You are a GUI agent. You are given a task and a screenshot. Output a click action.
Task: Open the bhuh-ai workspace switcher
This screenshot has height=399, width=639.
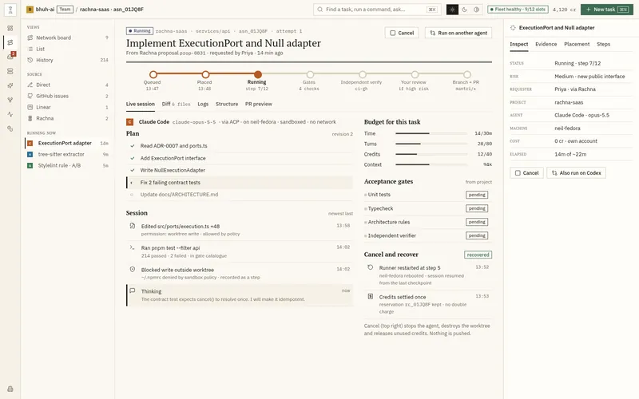(x=41, y=10)
